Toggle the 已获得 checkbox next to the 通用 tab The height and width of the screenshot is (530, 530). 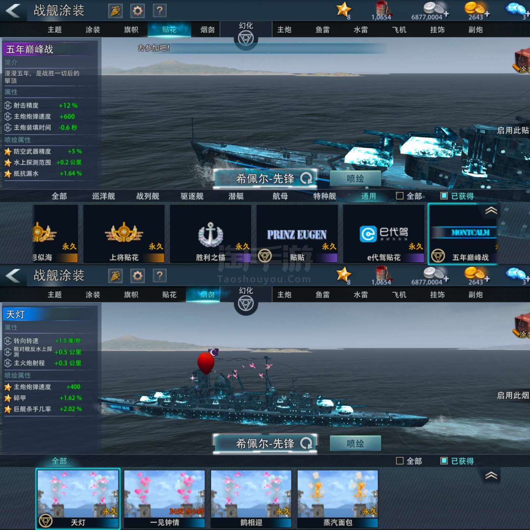point(444,196)
